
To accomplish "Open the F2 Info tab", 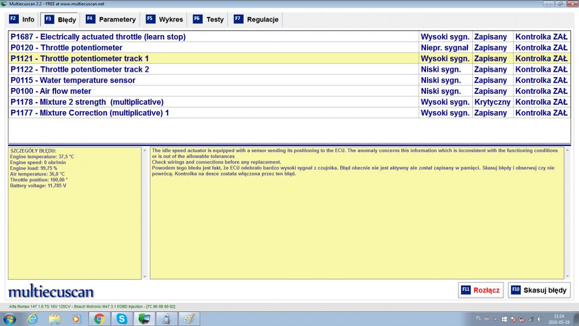I will coord(22,19).
